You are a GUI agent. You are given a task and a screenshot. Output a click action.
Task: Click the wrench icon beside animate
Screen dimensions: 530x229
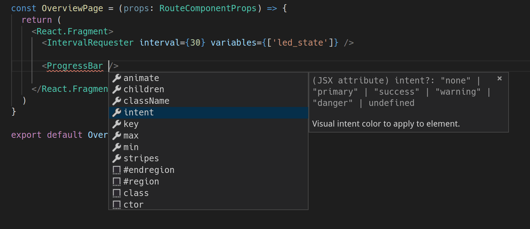click(x=116, y=78)
